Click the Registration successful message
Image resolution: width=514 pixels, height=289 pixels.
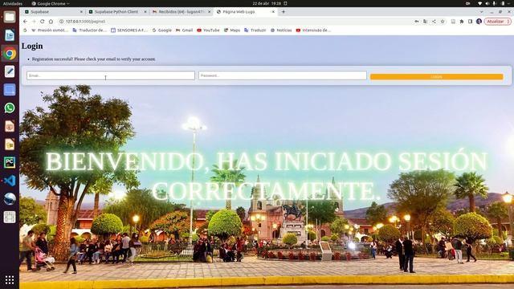coord(94,59)
